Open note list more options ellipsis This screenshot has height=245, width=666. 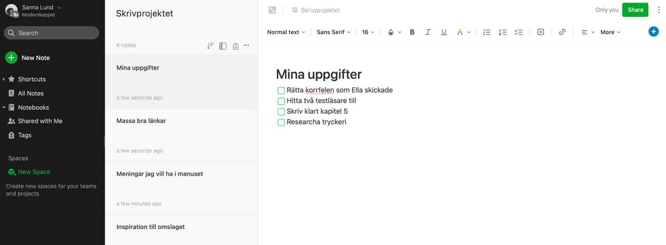click(x=246, y=45)
